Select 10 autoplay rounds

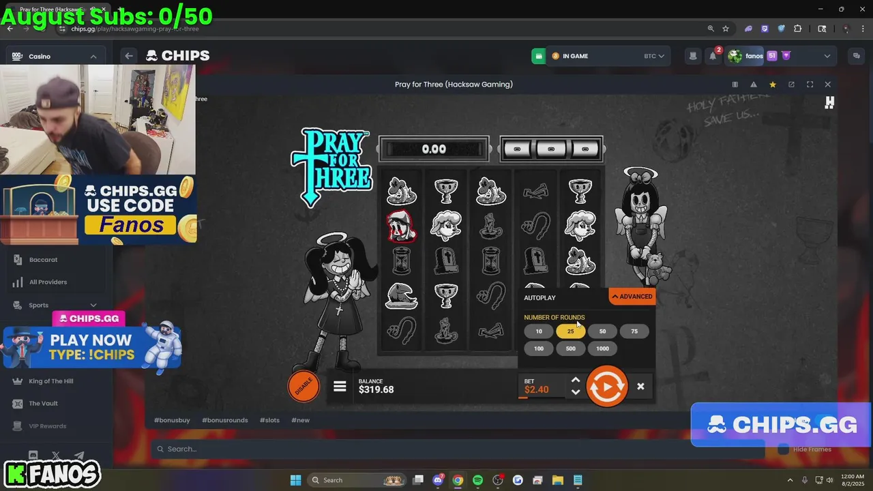point(539,331)
